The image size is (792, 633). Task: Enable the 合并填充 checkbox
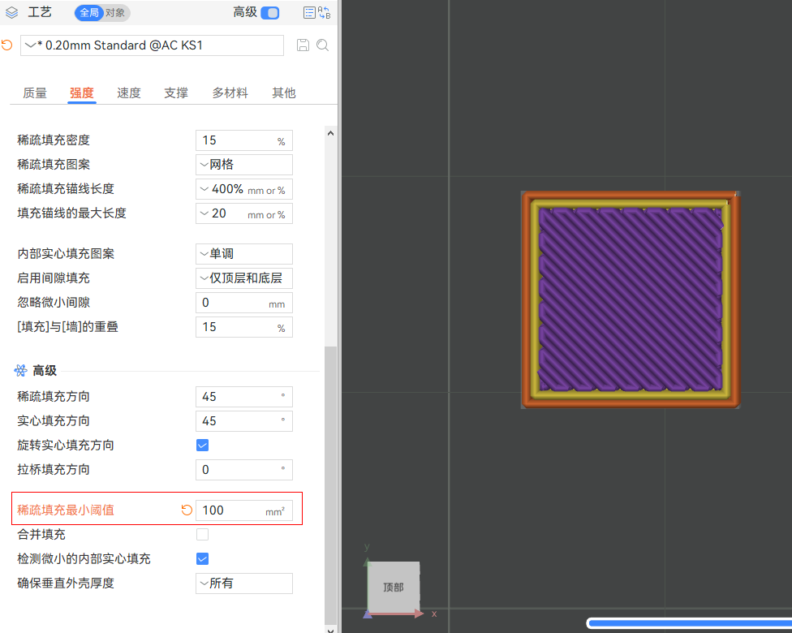203,535
